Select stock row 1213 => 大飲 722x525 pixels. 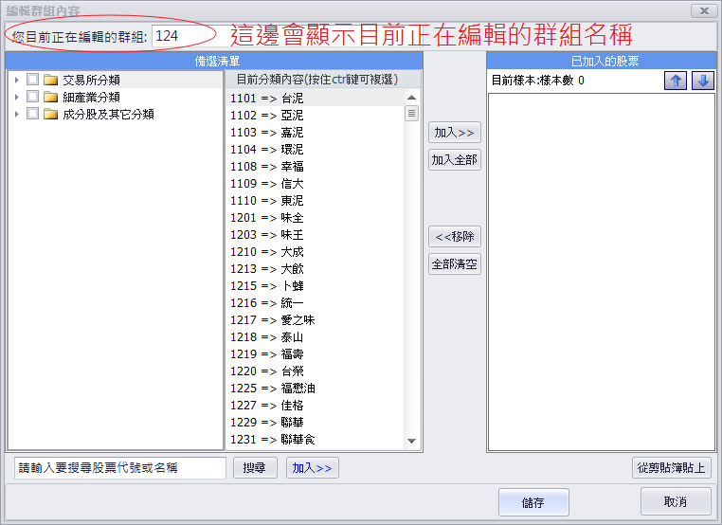pos(316,268)
